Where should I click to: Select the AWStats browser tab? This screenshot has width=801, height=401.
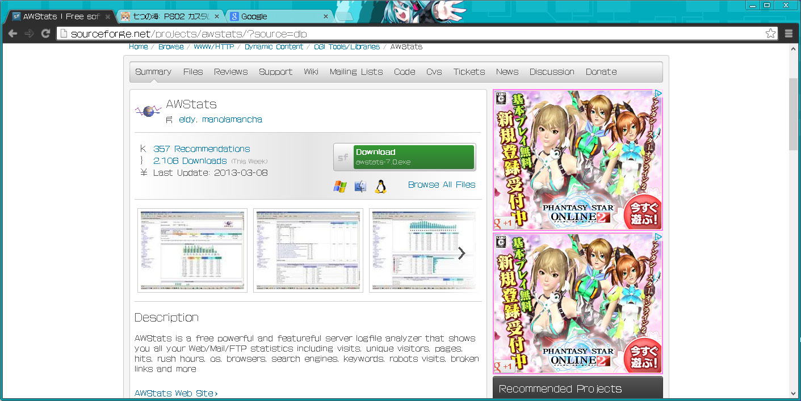[x=61, y=16]
